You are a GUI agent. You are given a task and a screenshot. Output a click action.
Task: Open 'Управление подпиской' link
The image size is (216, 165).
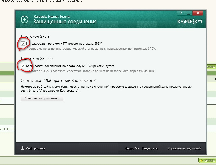(184, 148)
